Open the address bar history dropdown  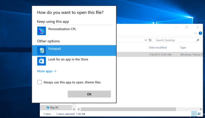coord(146,40)
